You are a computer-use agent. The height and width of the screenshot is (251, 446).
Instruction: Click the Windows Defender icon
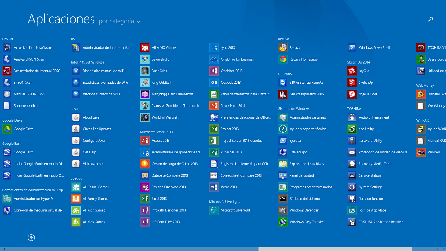click(283, 210)
